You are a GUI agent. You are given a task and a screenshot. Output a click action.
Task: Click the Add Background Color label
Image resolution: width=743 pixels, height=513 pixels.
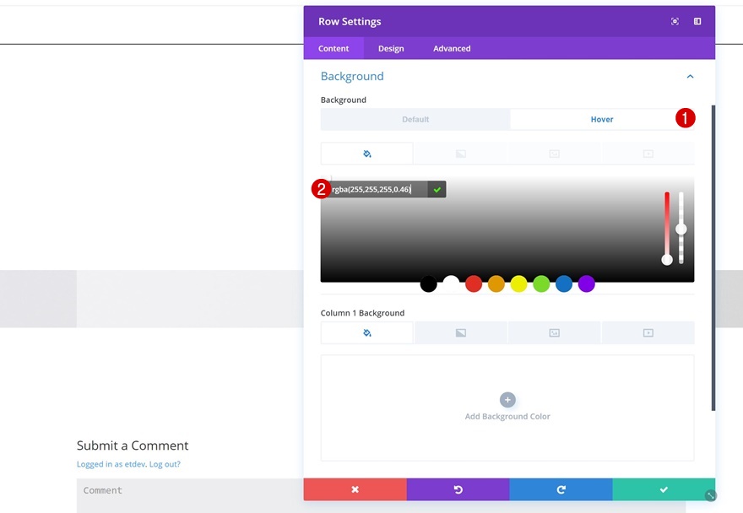coord(507,416)
